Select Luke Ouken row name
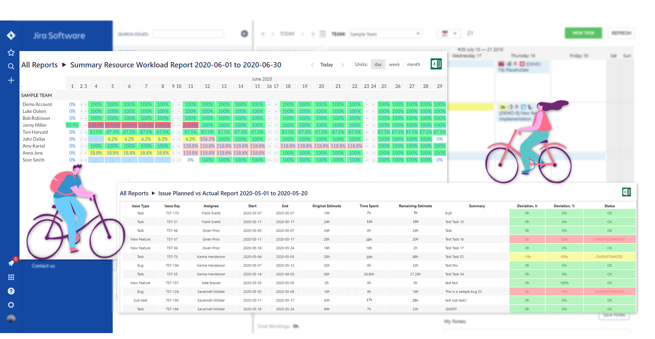655x339 pixels. click(34, 111)
